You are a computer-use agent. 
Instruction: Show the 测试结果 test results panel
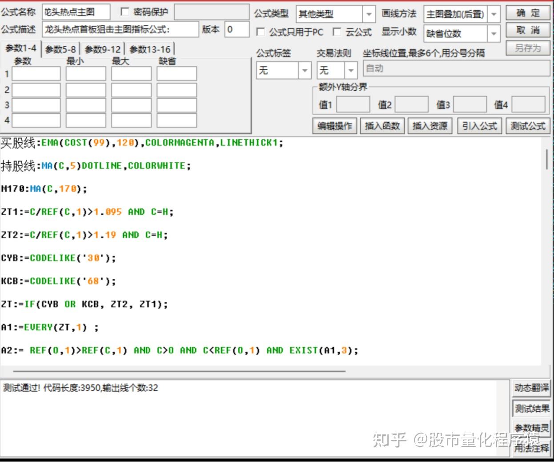[x=531, y=408]
